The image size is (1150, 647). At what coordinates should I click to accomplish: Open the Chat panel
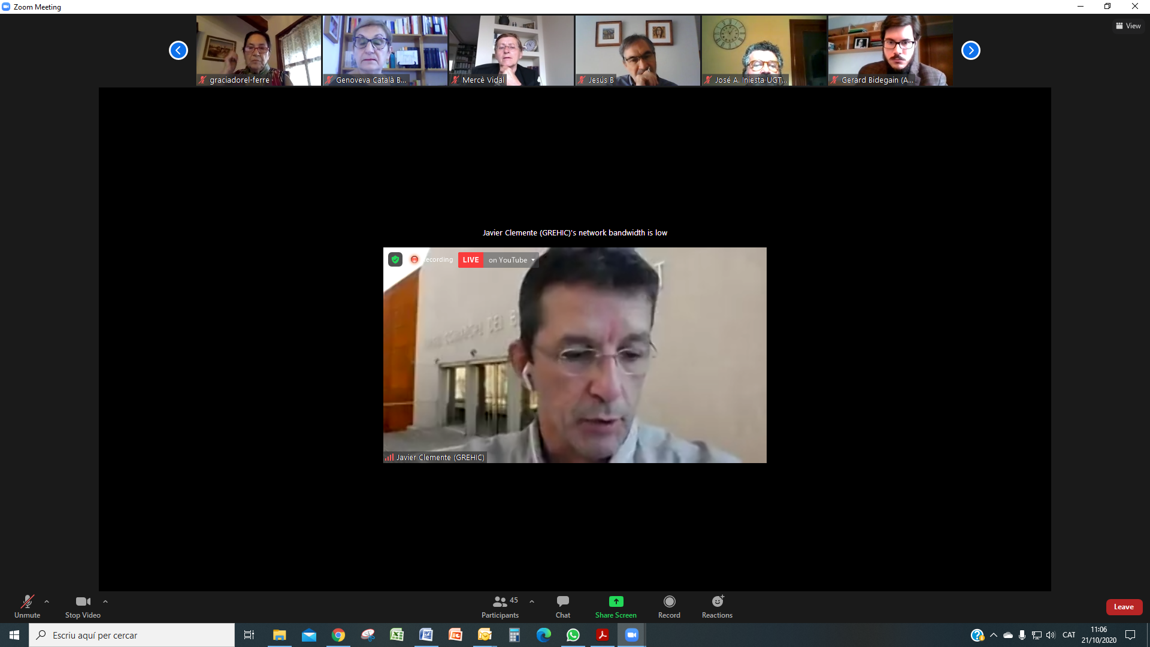tap(563, 606)
